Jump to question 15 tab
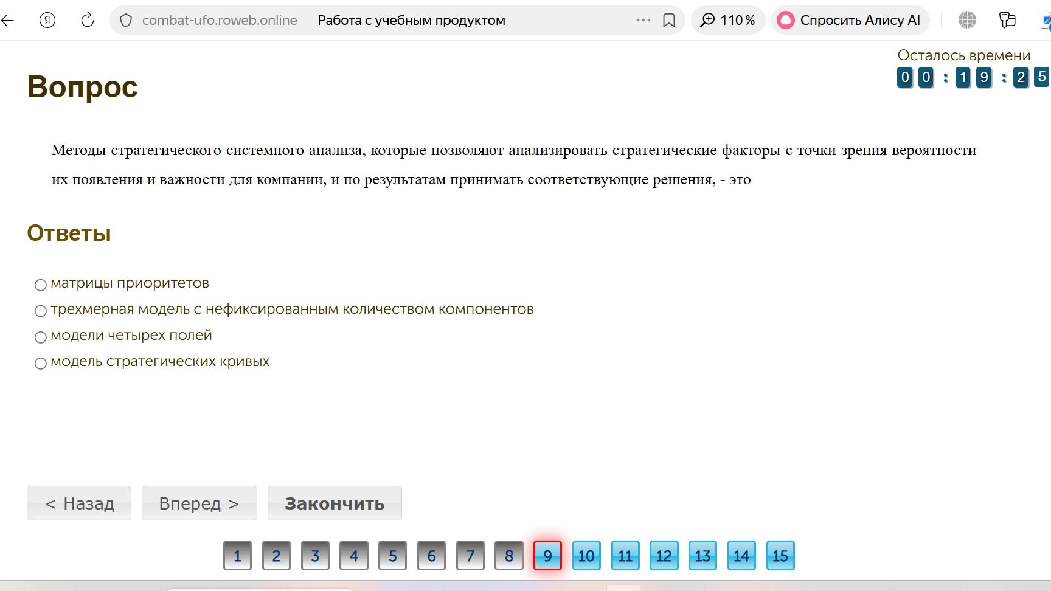 click(780, 555)
